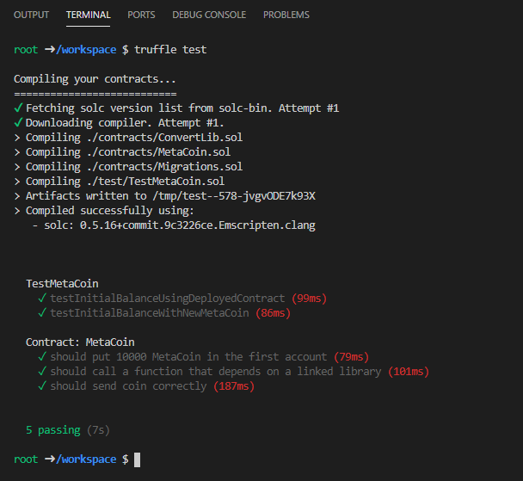Image resolution: width=523 pixels, height=481 pixels.
Task: Click the /tmp/test--578-jvgvODE7k93X artifacts path
Action: [234, 196]
